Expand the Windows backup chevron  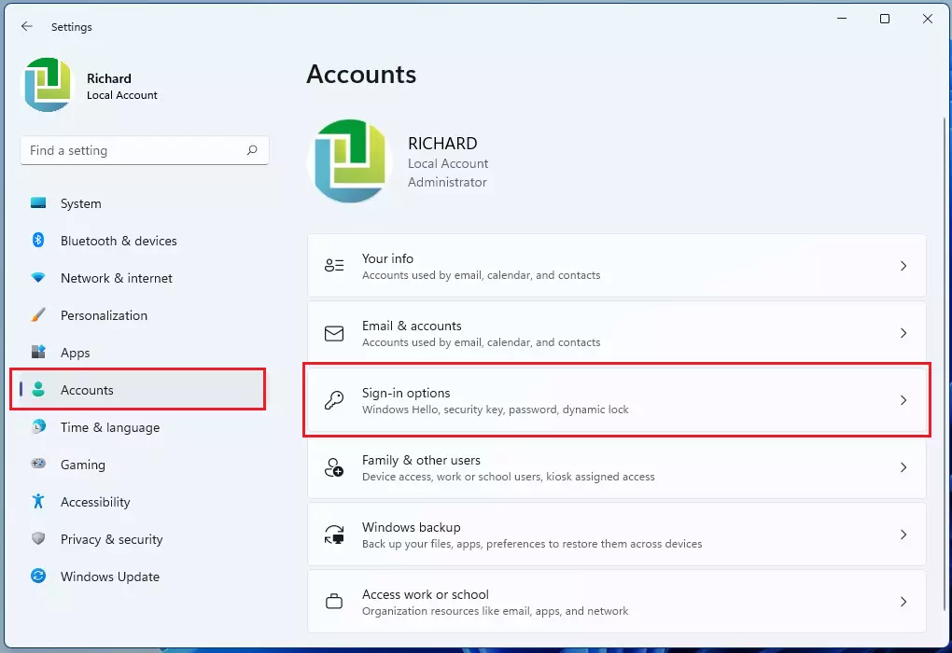tap(903, 535)
